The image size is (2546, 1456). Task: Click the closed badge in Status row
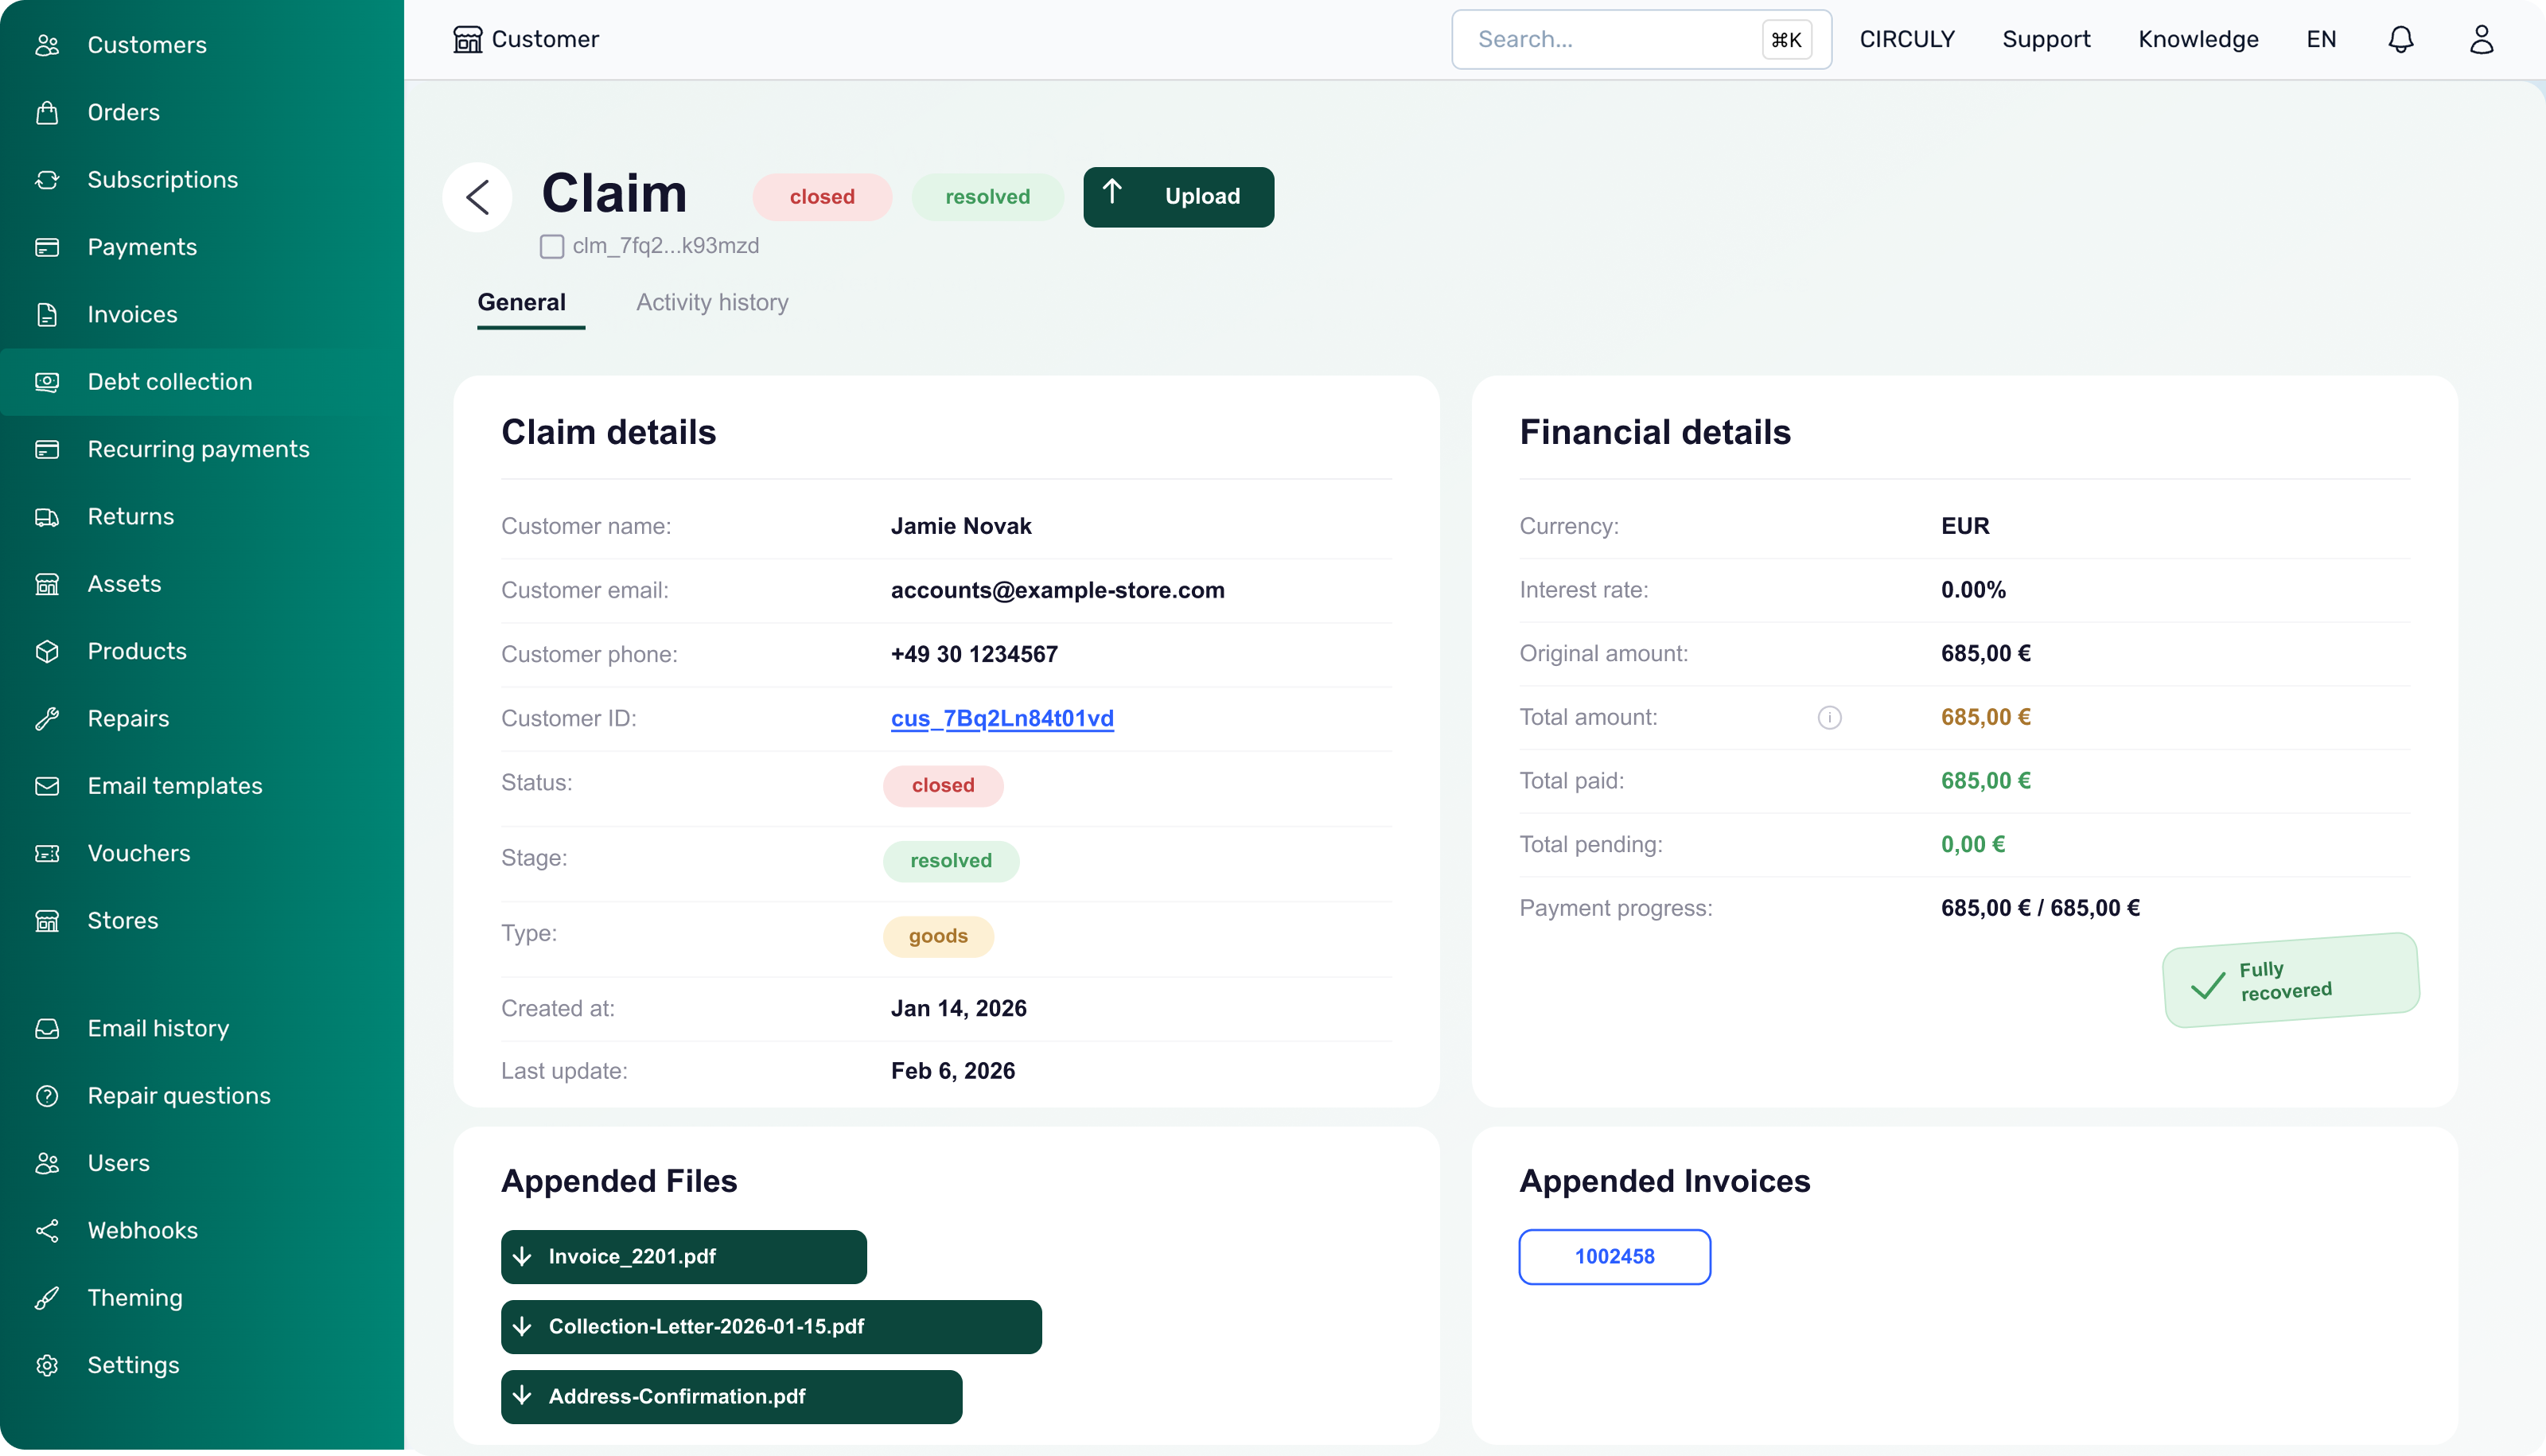(x=943, y=786)
